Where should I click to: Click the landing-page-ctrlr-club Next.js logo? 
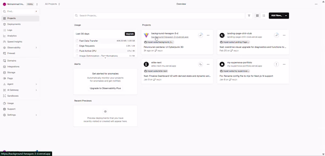[222, 35]
